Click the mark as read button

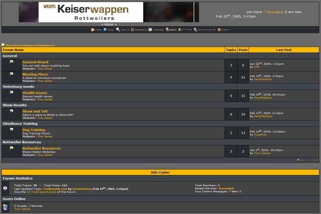308,160
